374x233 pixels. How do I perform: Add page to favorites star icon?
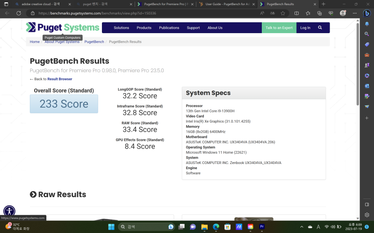283,14
